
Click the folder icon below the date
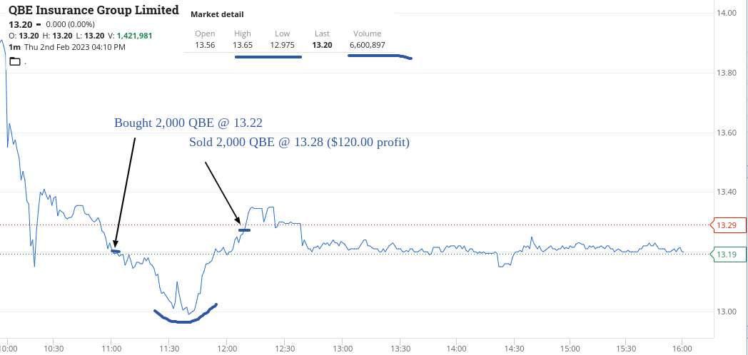[x=15, y=62]
